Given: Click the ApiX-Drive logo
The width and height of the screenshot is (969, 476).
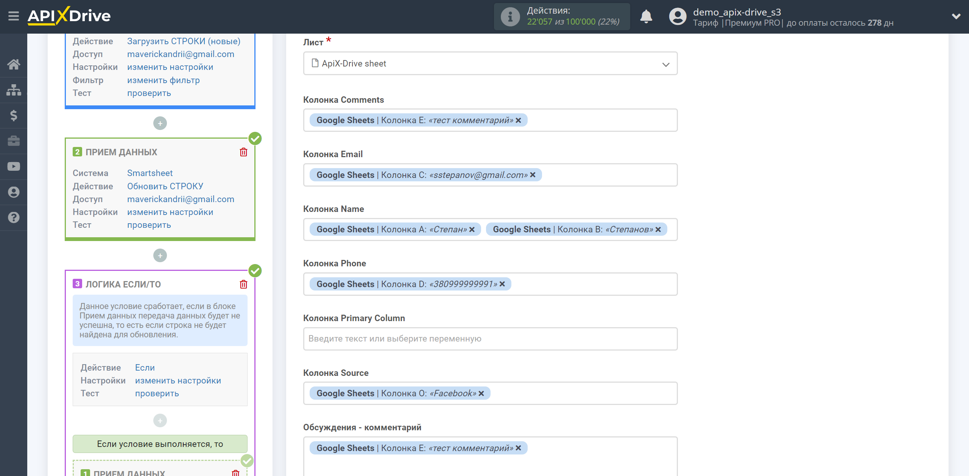Looking at the screenshot, I should click(x=69, y=16).
